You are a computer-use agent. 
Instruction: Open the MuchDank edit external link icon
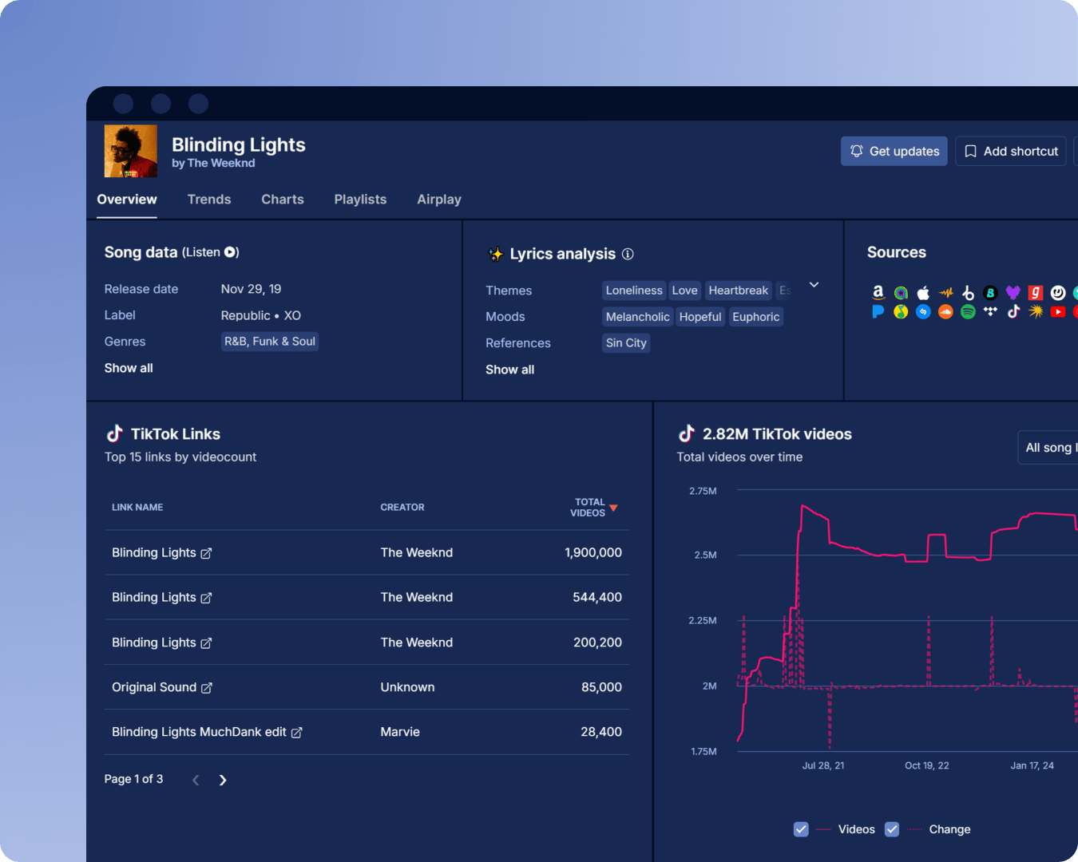coord(296,733)
